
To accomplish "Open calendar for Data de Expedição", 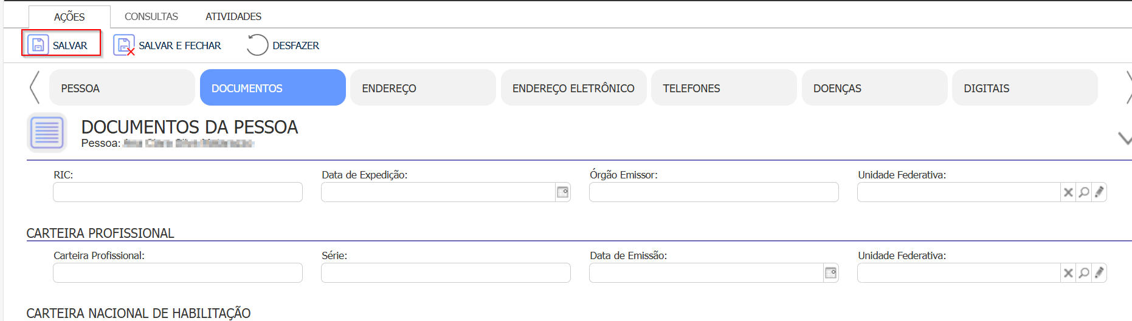I will pyautogui.click(x=563, y=192).
